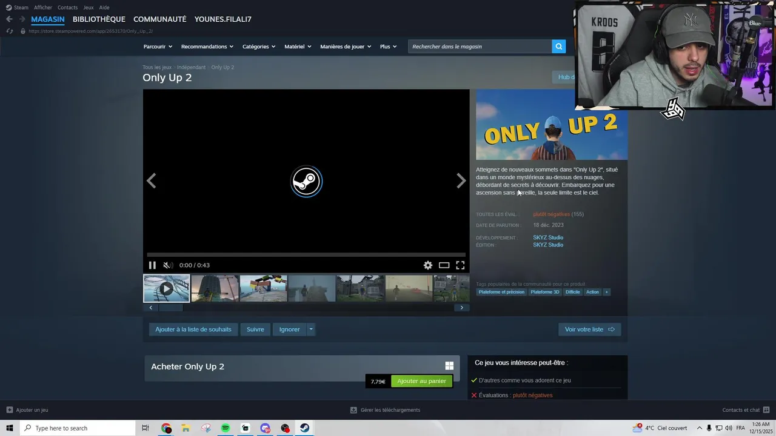Open the Indépendant breadcrumb link
Image resolution: width=776 pixels, height=436 pixels.
[x=191, y=67]
